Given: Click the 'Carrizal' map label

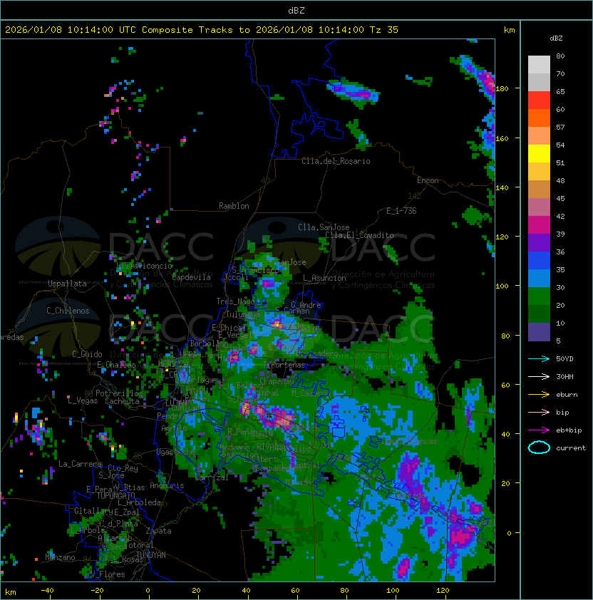Looking at the screenshot, I should [x=212, y=477].
